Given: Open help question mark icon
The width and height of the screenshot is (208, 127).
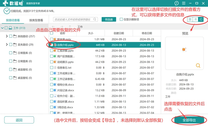Looking at the screenshot, I should pyautogui.click(x=177, y=3).
